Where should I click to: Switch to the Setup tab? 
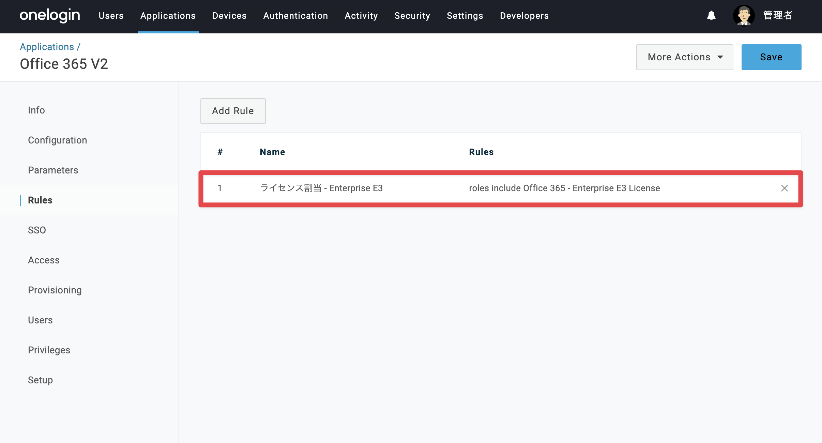click(40, 380)
